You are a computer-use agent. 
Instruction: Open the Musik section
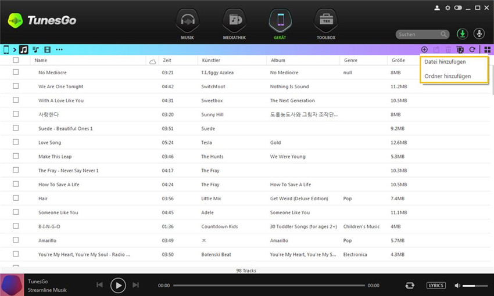[x=188, y=24]
